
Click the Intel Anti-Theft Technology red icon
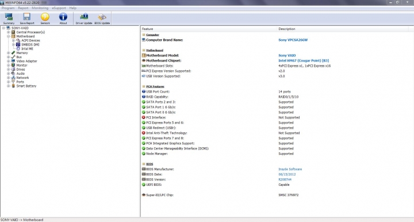click(144, 133)
